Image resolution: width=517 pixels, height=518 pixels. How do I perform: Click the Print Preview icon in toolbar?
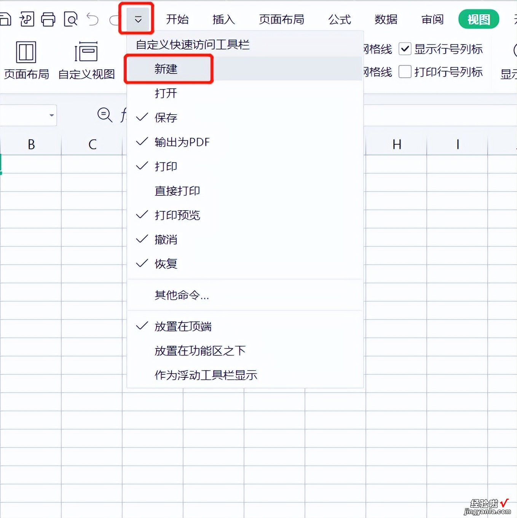tap(71, 19)
